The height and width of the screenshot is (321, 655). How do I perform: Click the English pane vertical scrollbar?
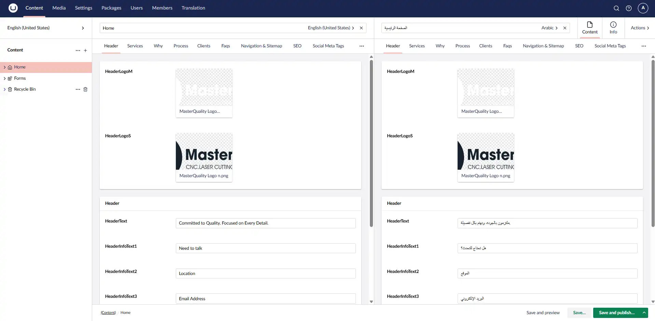coord(371,143)
